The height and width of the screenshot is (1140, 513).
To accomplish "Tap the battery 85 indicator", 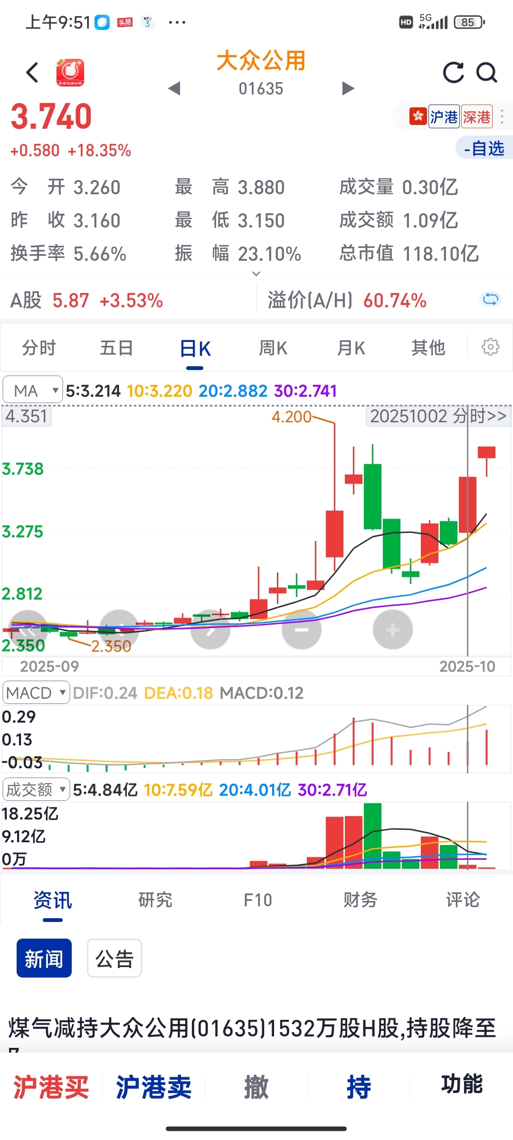I will [469, 22].
